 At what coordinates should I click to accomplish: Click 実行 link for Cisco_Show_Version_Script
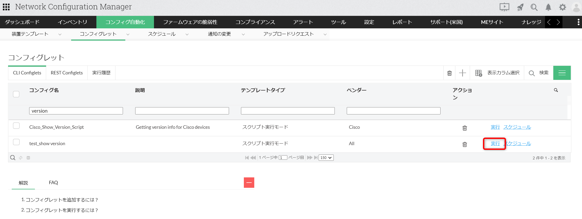pyautogui.click(x=495, y=127)
